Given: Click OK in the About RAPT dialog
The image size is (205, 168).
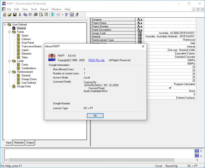Looking at the screenshot, I should [x=95, y=116].
